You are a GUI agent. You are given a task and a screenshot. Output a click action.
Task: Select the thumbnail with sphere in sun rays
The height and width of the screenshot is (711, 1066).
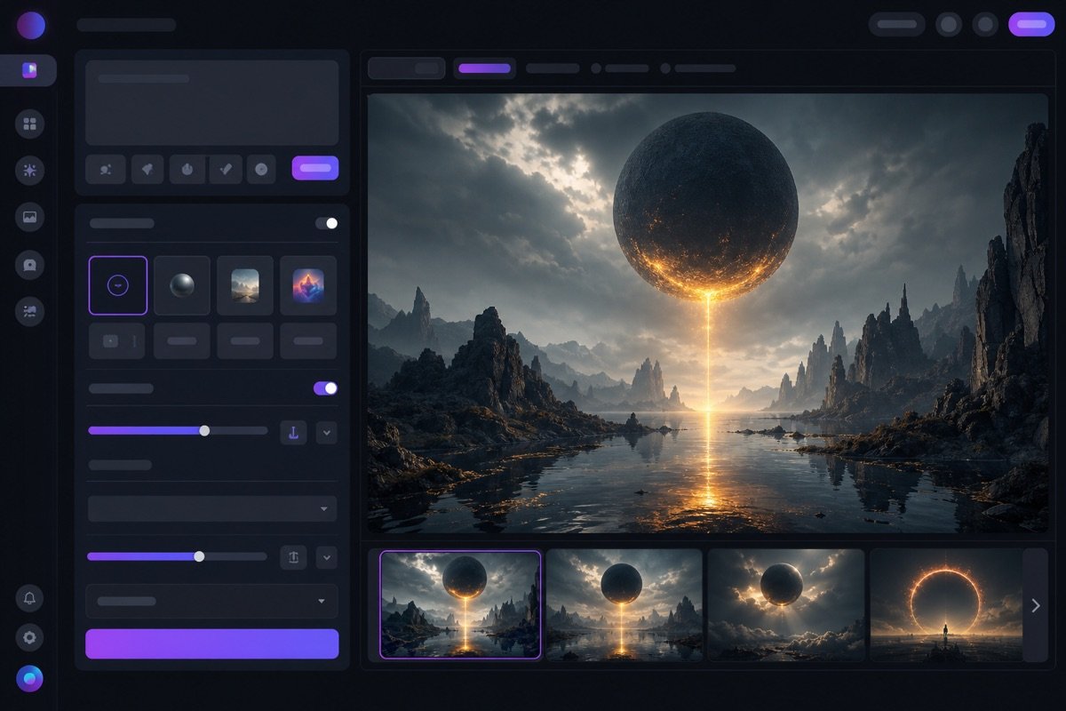[786, 605]
